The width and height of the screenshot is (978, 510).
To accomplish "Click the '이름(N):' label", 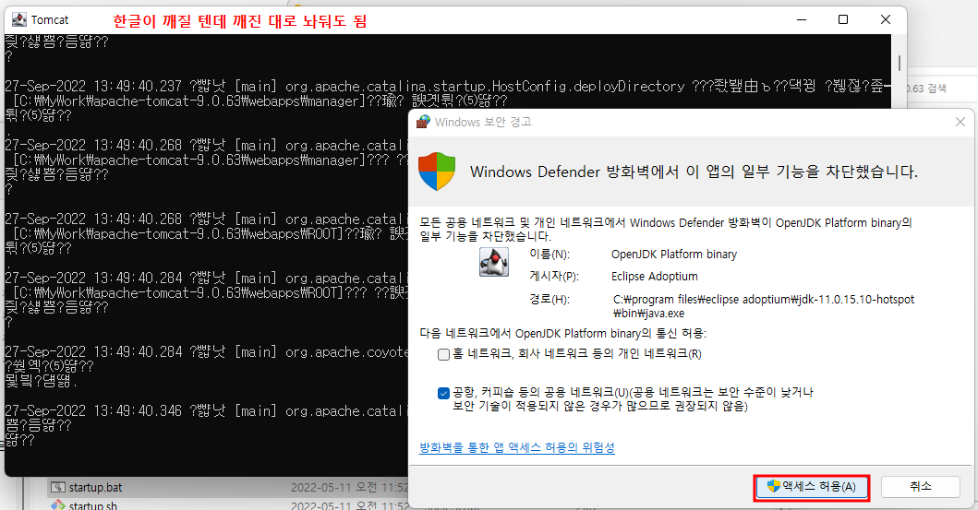I will click(x=549, y=254).
